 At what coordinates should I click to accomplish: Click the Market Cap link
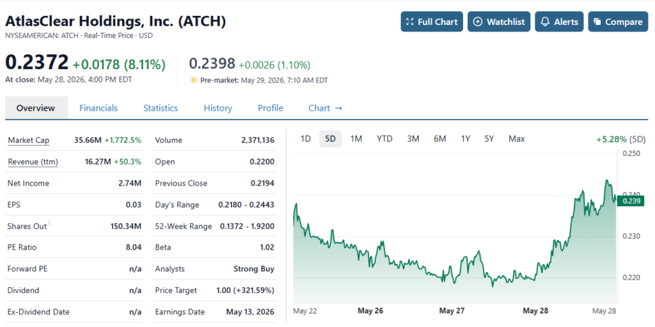pos(28,140)
